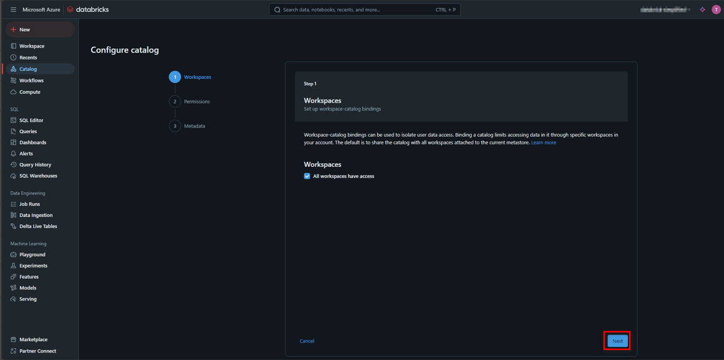This screenshot has width=724, height=360.
Task: Open the Learn more link
Action: 543,142
